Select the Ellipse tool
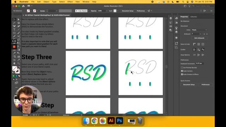Viewport: 226px width, 127px height. (14, 33)
